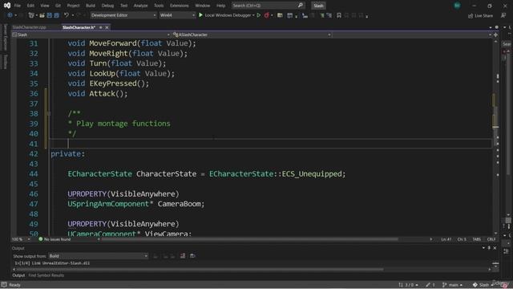
Task: Click the Save icon in toolbar
Action: pyautogui.click(x=50, y=15)
